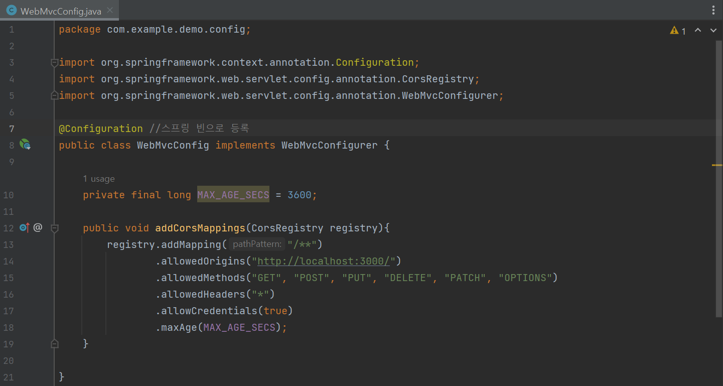
Task: Click the method fold end marker at line 19
Action: point(54,344)
